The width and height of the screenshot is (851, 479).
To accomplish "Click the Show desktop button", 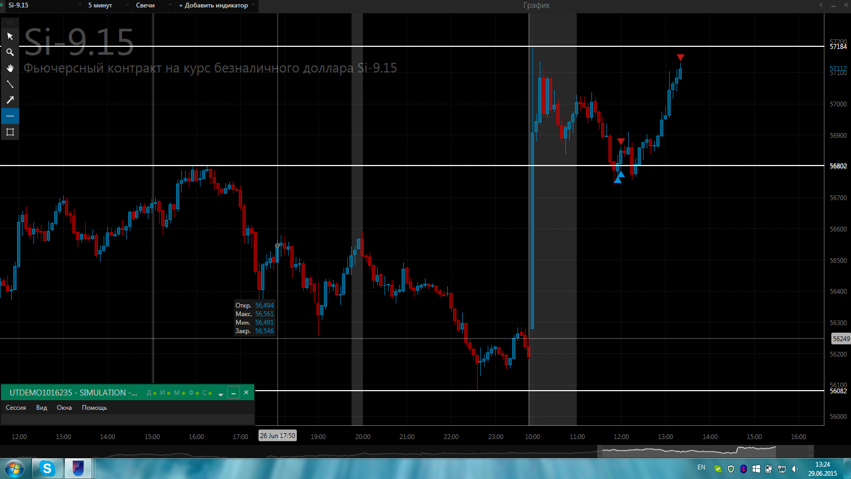I will tap(847, 468).
